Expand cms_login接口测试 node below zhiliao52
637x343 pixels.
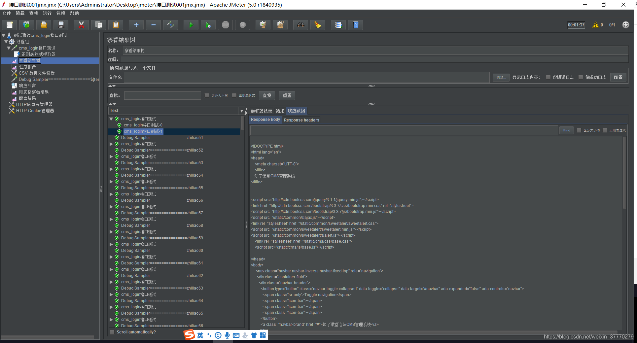click(111, 156)
